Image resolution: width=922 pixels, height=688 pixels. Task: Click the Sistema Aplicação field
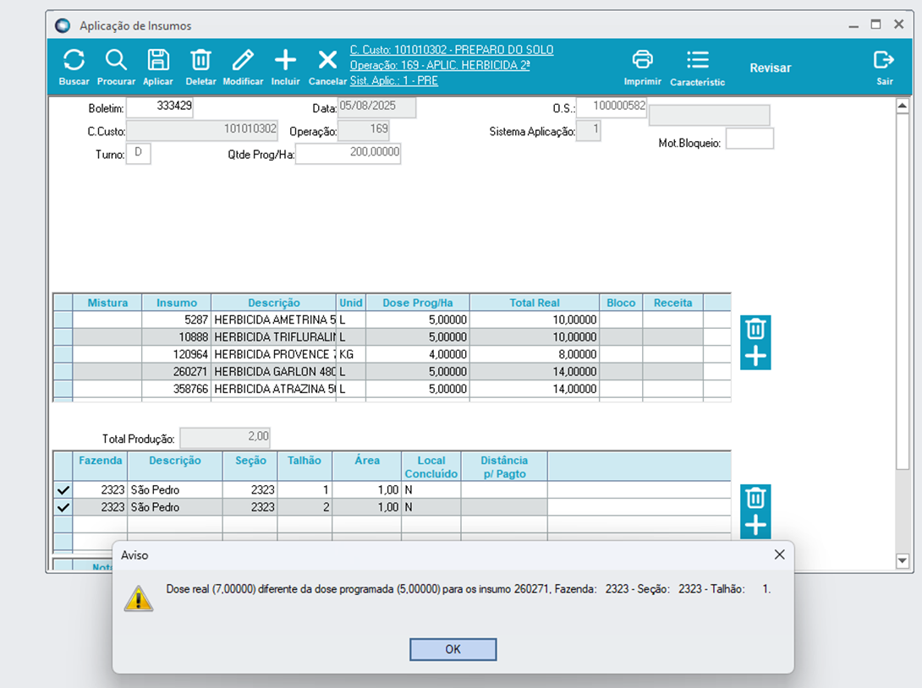point(588,130)
